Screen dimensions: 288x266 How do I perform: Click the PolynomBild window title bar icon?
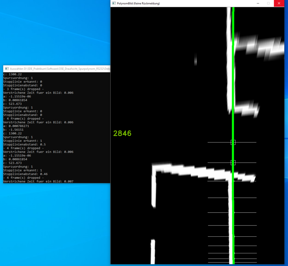click(x=114, y=3)
